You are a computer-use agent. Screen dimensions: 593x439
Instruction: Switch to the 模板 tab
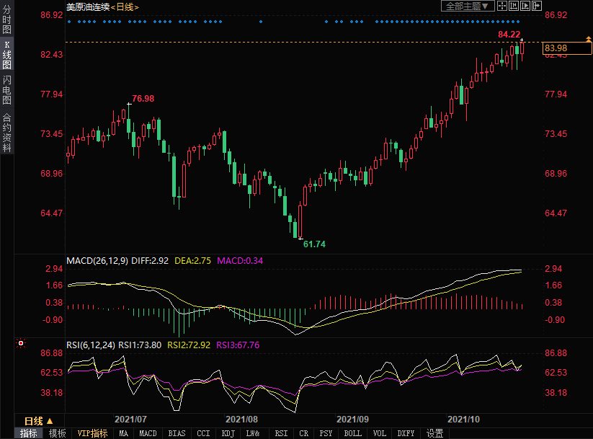57,433
